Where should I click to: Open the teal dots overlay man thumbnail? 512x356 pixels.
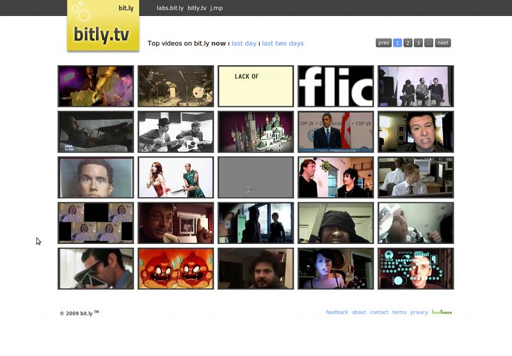(415, 268)
